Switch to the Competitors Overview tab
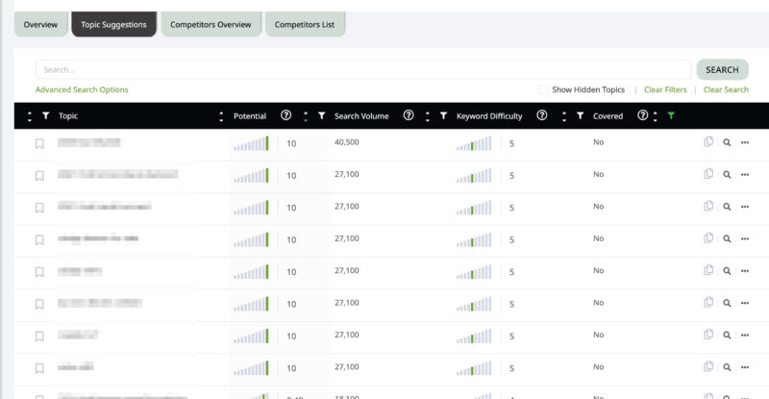The image size is (769, 399). (211, 24)
